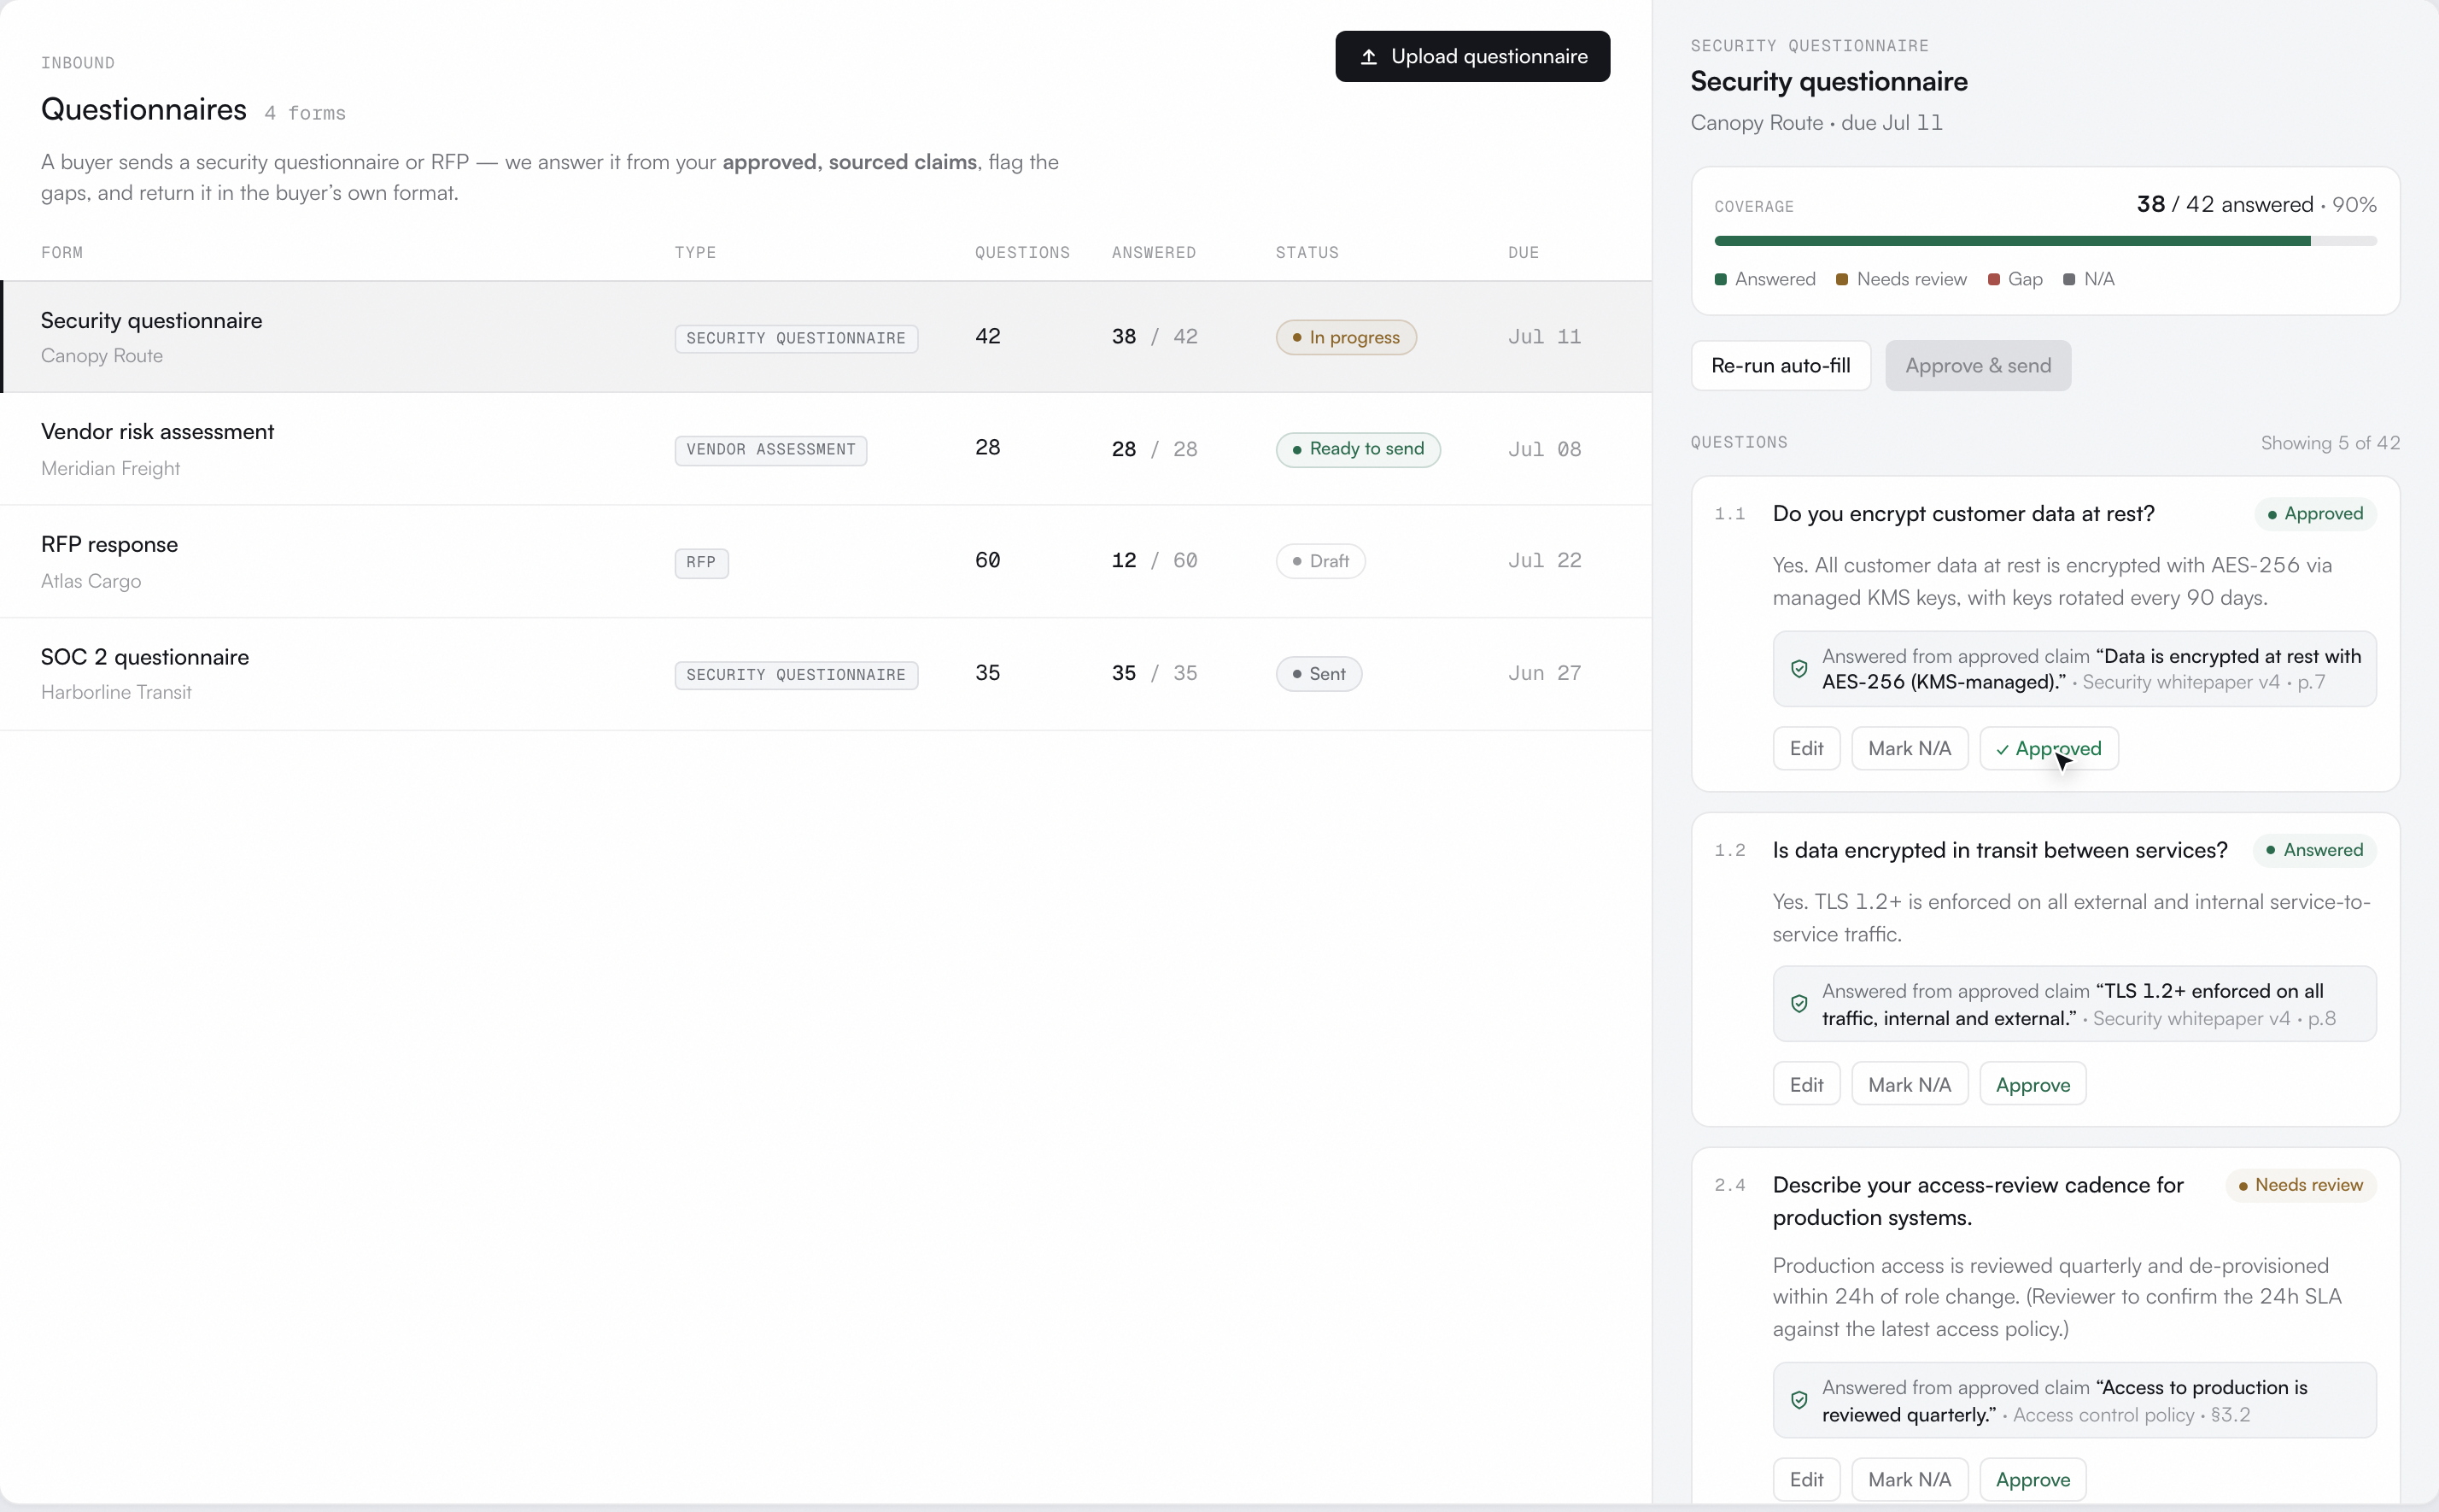The image size is (2439, 1512).
Task: Edit the answer to question 1.1
Action: pyautogui.click(x=1806, y=749)
